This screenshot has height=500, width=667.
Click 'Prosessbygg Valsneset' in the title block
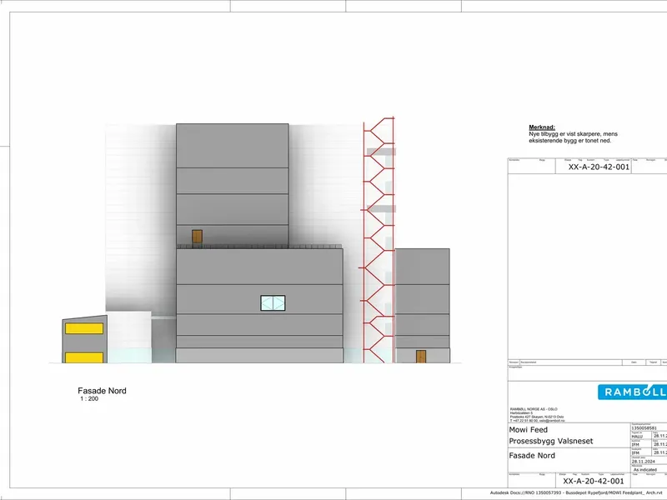[x=551, y=442]
